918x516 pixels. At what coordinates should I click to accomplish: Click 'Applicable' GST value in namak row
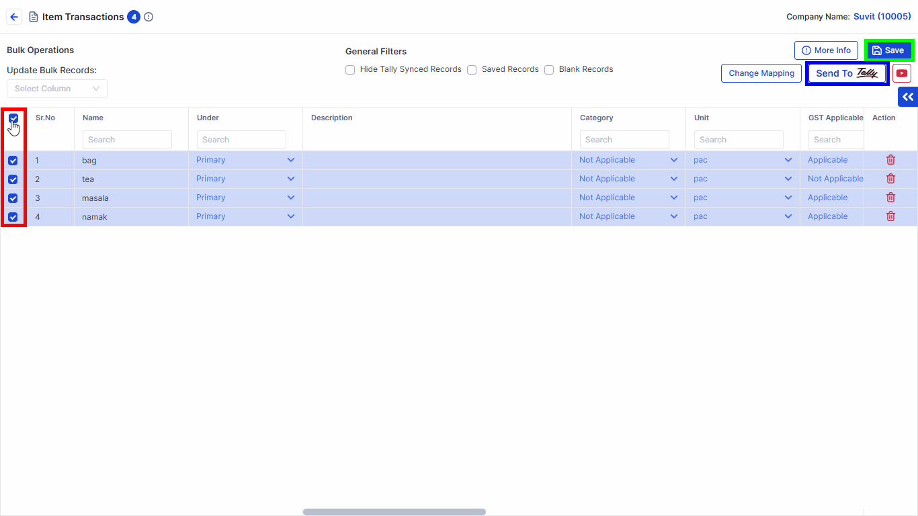pyautogui.click(x=828, y=216)
